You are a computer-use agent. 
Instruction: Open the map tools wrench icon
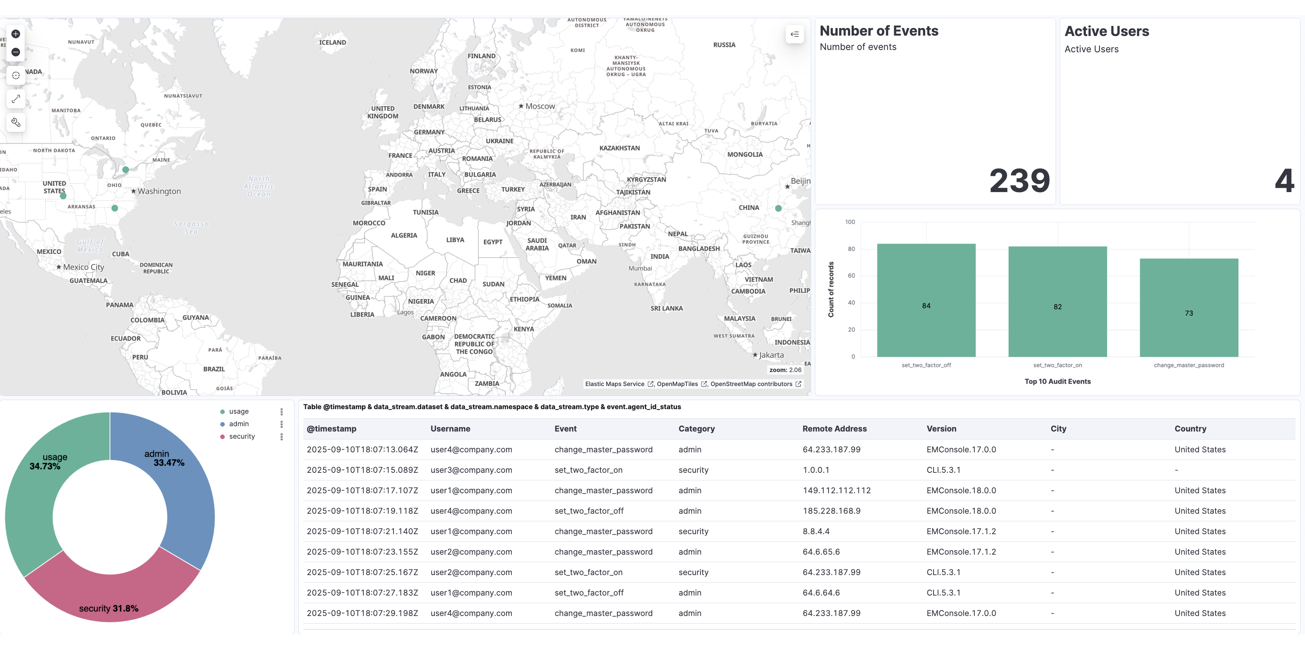(x=16, y=122)
